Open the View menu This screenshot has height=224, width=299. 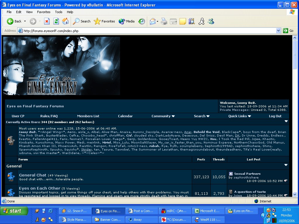(29, 12)
